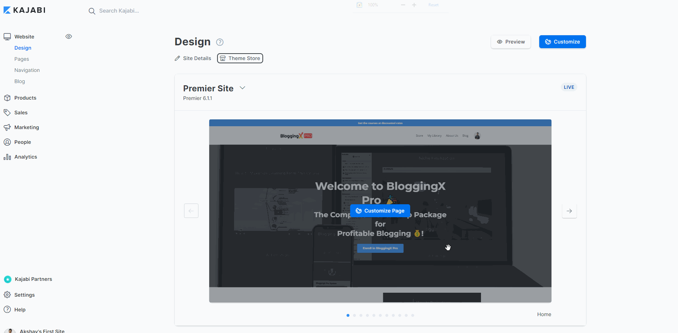The height and width of the screenshot is (333, 678).
Task: Click the BloggingX PRO logo in preview
Action: pyautogui.click(x=296, y=136)
